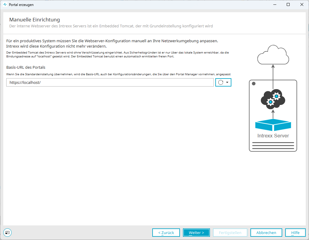Proceed with the Weiter button
The image size is (309, 240).
(196, 233)
